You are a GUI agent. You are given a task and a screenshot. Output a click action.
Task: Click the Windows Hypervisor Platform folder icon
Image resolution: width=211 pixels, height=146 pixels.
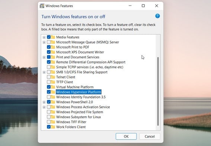click(53, 92)
